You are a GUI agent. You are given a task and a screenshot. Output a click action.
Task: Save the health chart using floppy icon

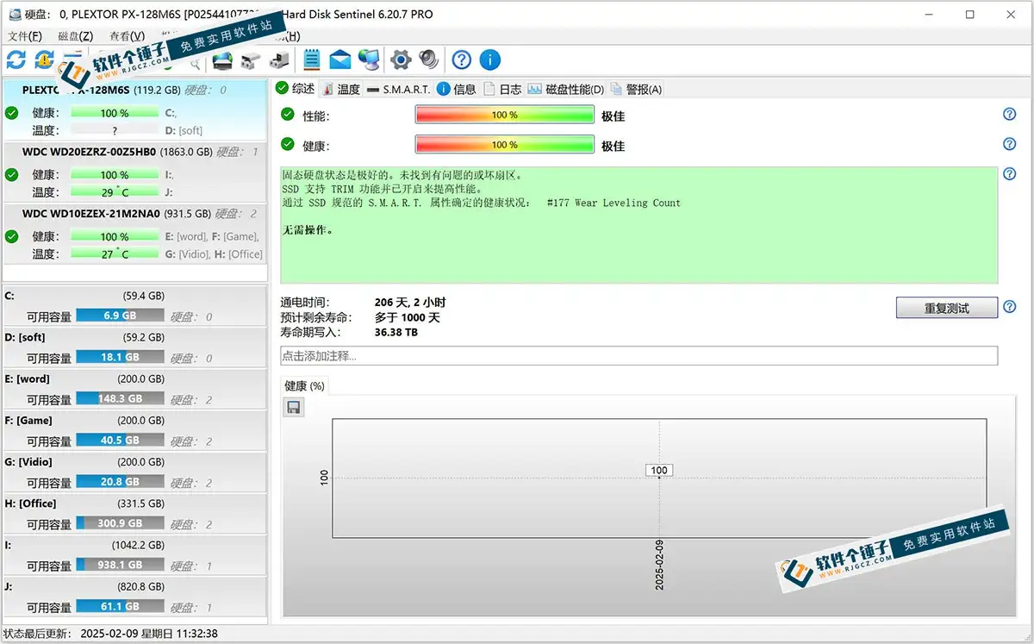[293, 407]
